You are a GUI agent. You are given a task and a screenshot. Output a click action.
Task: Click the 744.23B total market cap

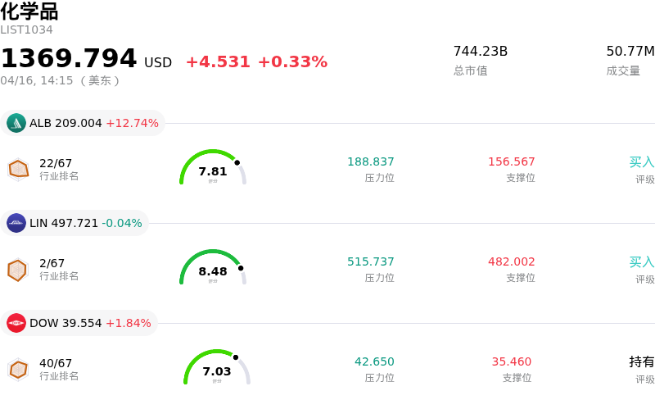480,51
